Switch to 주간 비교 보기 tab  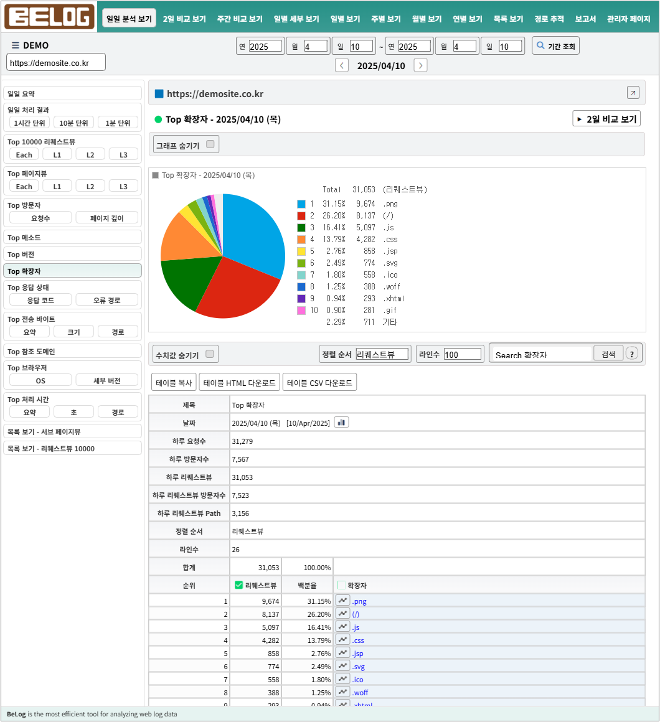[x=240, y=19]
